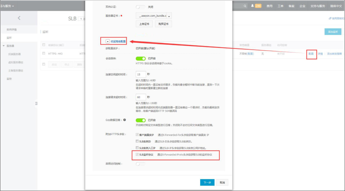The width and height of the screenshot is (345, 191).
Task: Open the 使用限制 help link
Action: pyautogui.click(x=336, y=18)
